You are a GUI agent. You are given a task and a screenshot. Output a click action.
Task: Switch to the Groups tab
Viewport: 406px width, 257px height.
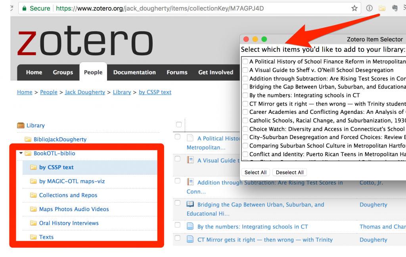[x=63, y=72]
